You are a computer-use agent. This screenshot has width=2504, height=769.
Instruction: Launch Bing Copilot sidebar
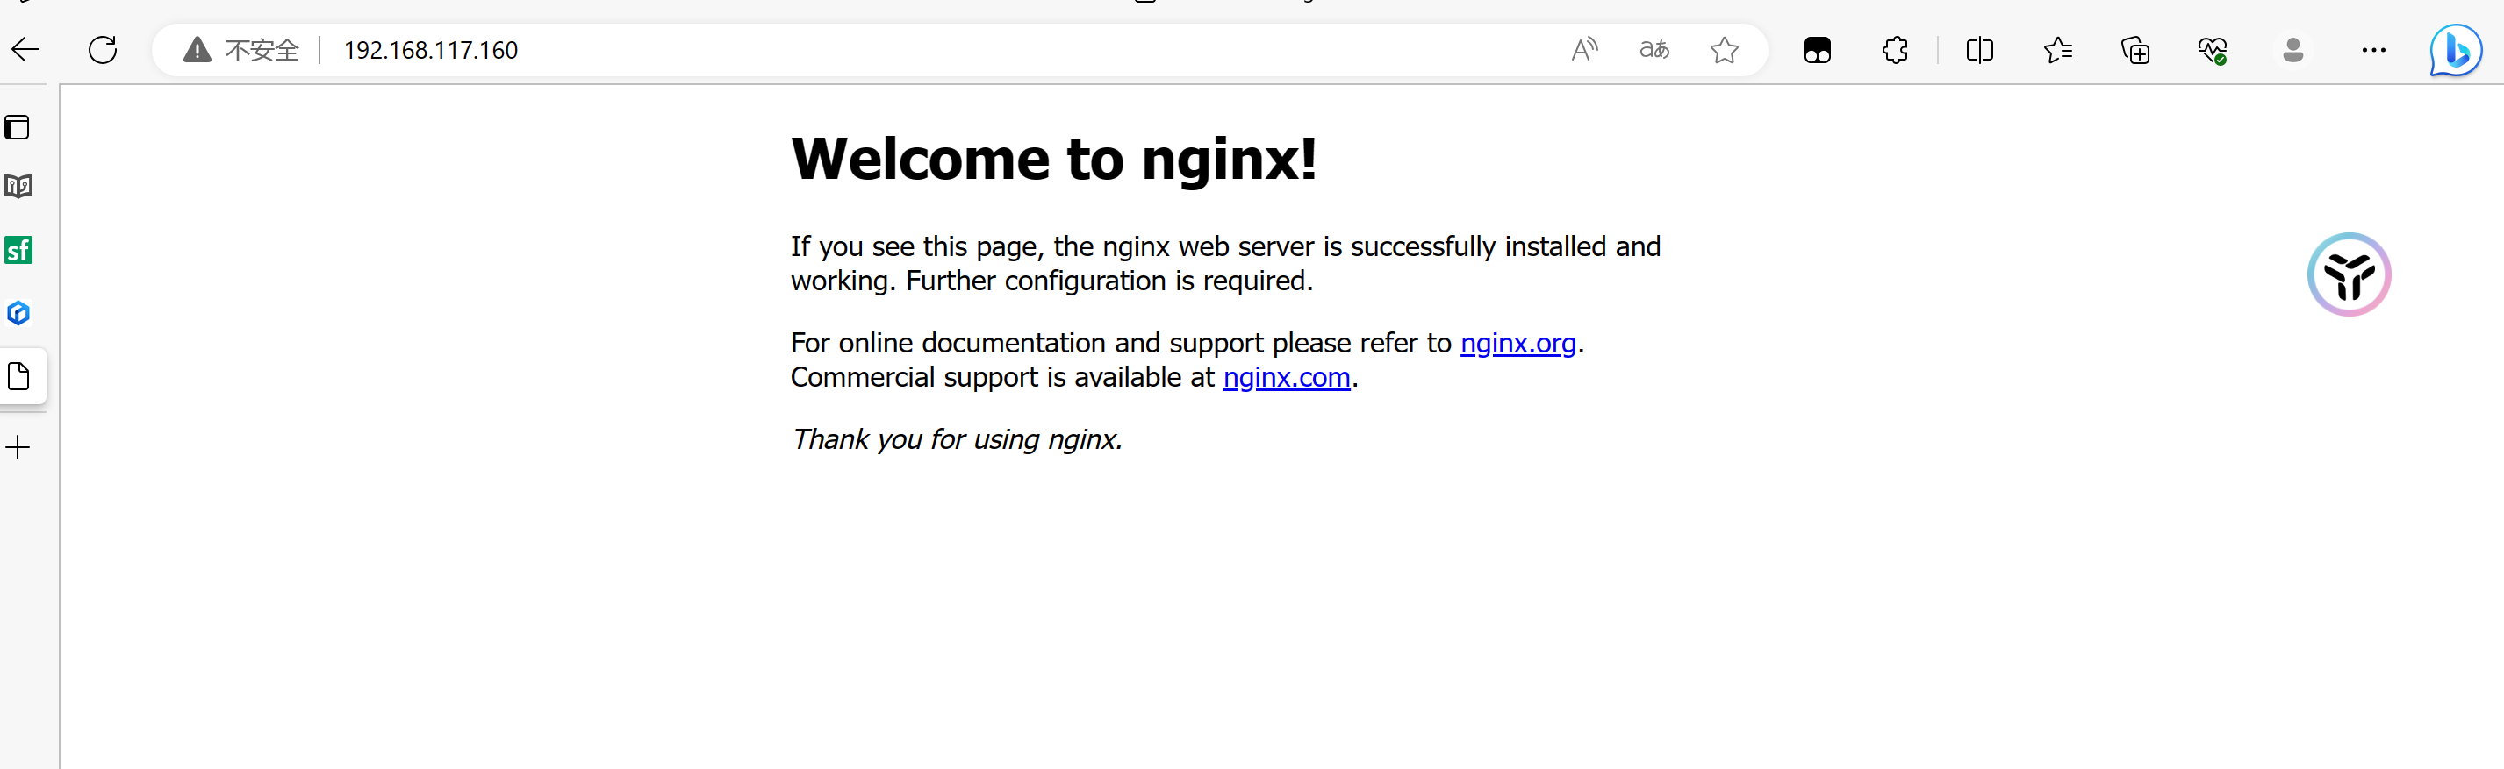(x=2457, y=51)
